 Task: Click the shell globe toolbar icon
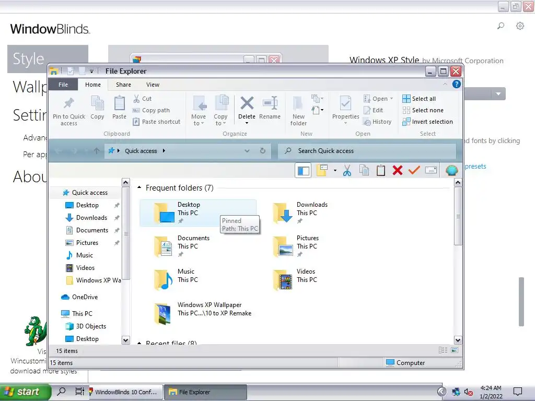pos(451,170)
